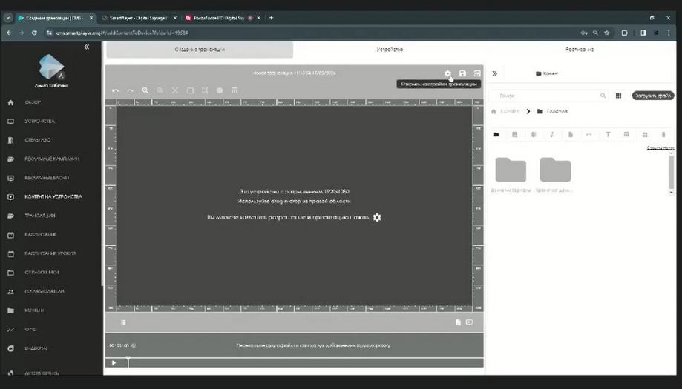Switch content list to grid view icon
Image resolution: width=682 pixels, height=389 pixels.
pos(618,96)
